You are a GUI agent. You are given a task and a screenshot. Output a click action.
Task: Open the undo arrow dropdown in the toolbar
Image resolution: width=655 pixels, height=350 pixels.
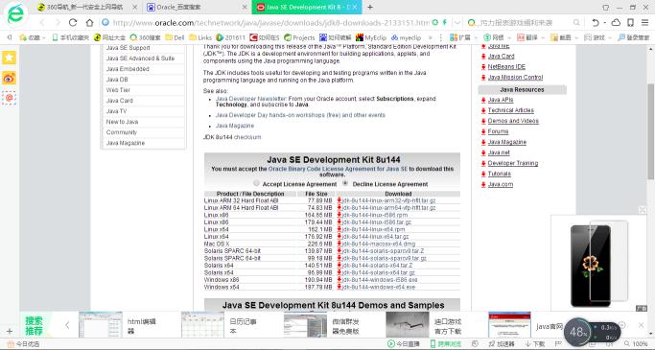point(604,23)
